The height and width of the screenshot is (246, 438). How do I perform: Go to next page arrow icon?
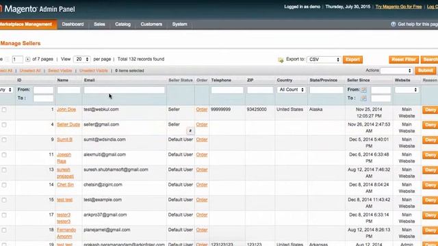click(27, 59)
